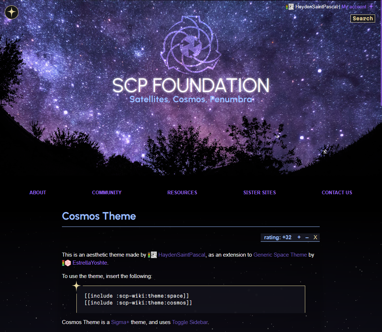Expand the SISTER SITES menu
The width and height of the screenshot is (382, 332).
coord(260,192)
